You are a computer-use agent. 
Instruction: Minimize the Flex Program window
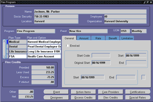(145, 2)
